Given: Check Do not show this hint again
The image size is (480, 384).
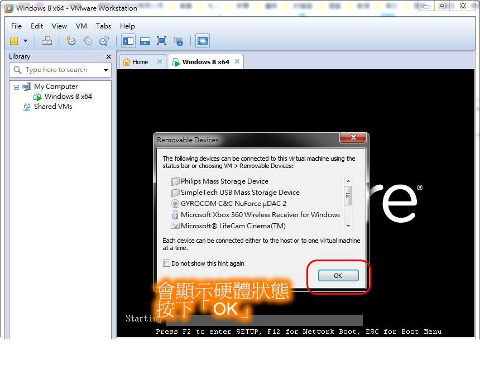Looking at the screenshot, I should click(166, 263).
